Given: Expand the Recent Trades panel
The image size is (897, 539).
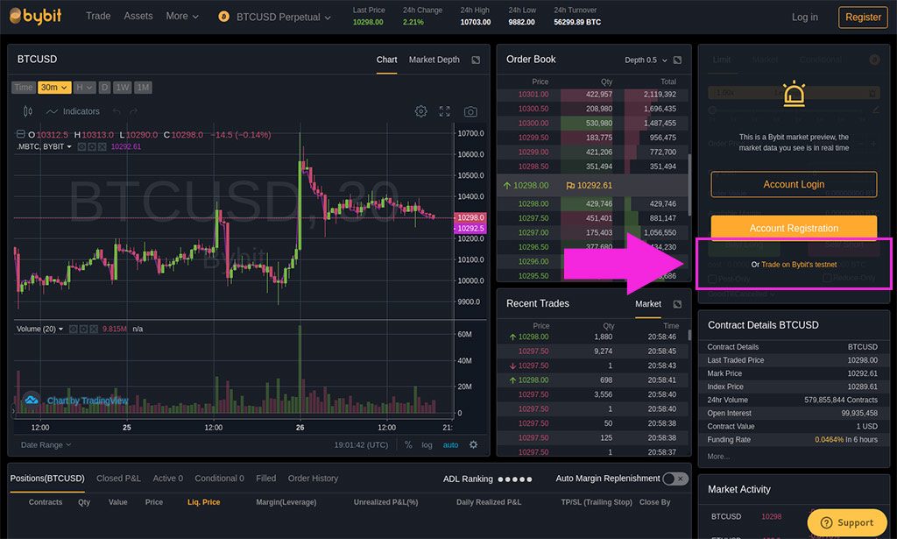Looking at the screenshot, I should pyautogui.click(x=677, y=304).
